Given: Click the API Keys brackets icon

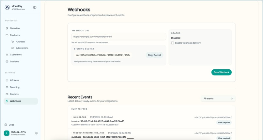Looking at the screenshot, I should [x=7, y=80].
